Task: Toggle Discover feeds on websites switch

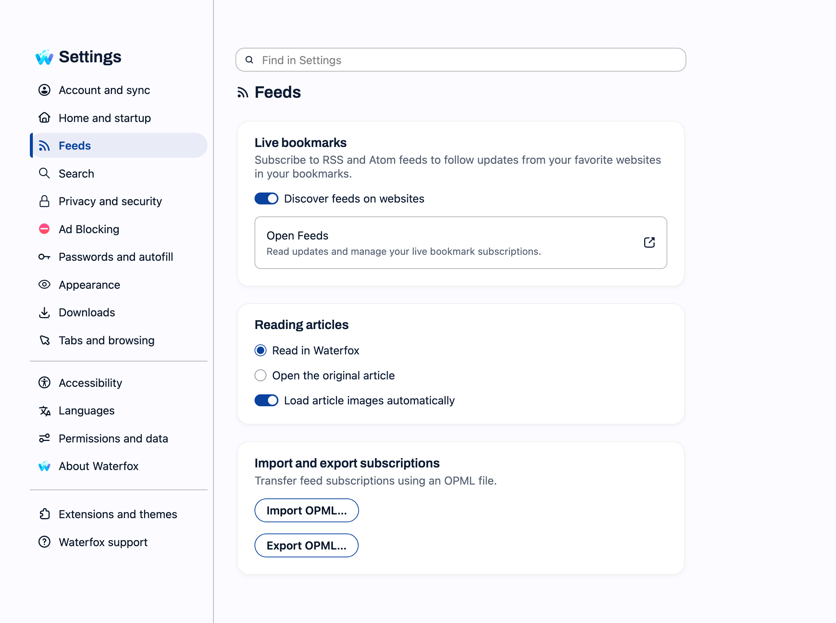Action: pos(266,199)
